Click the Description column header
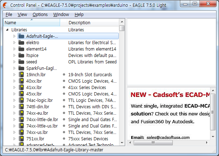 (93, 22)
